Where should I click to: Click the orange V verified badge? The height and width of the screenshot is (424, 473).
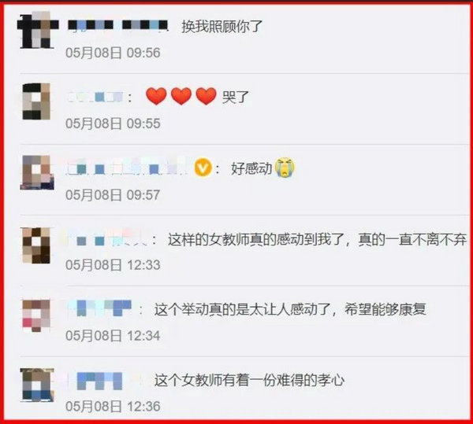coord(203,168)
